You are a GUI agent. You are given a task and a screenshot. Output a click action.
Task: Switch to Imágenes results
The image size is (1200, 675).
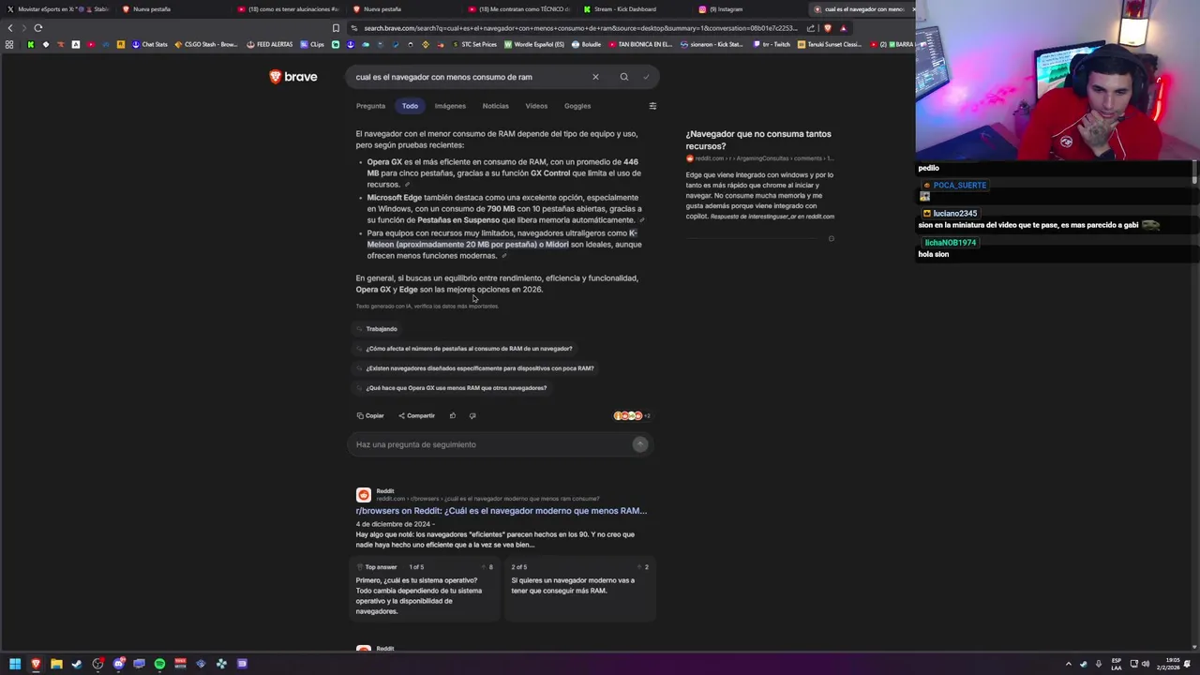450,106
